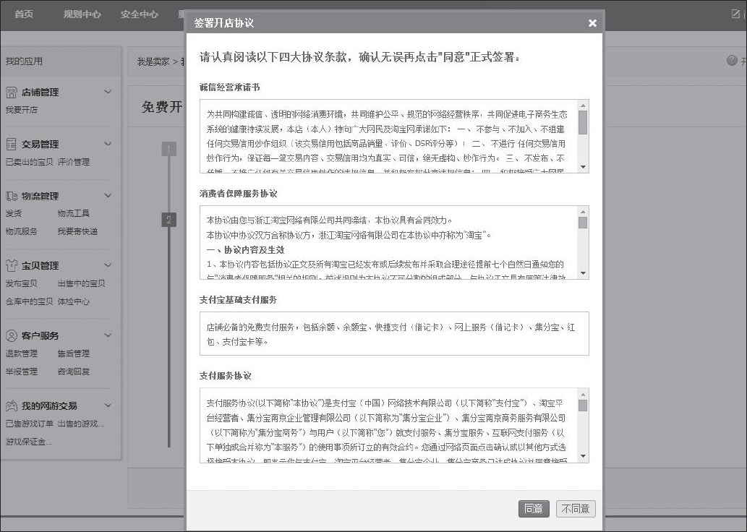Open the 售后管理 link

[73, 353]
